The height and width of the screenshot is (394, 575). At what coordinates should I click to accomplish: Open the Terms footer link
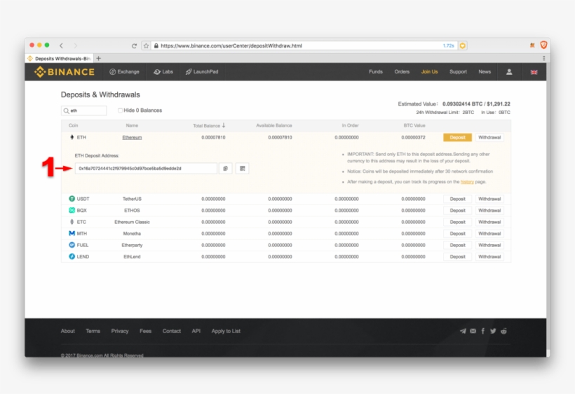point(93,331)
